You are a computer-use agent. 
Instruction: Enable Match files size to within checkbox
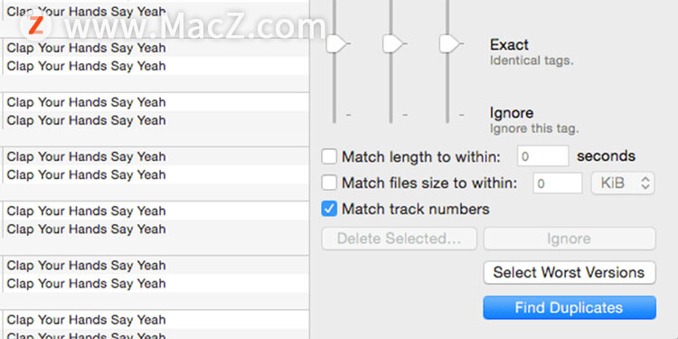[329, 183]
